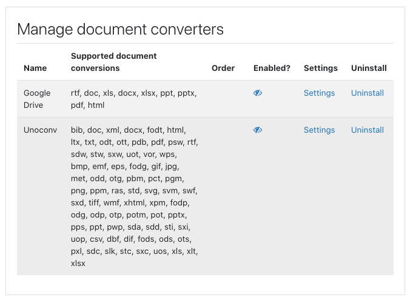
Task: Click the Name column header
Action: 35,68
